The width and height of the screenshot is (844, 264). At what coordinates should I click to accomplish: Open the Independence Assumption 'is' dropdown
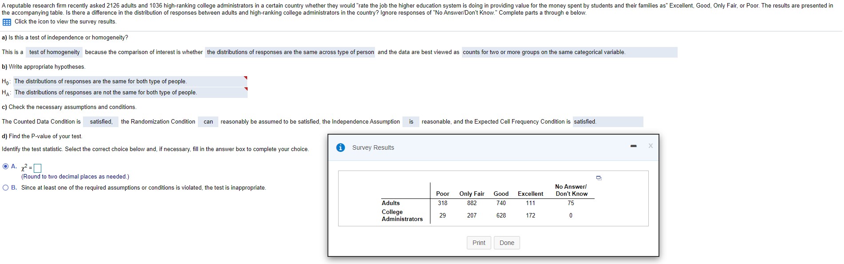tap(411, 122)
